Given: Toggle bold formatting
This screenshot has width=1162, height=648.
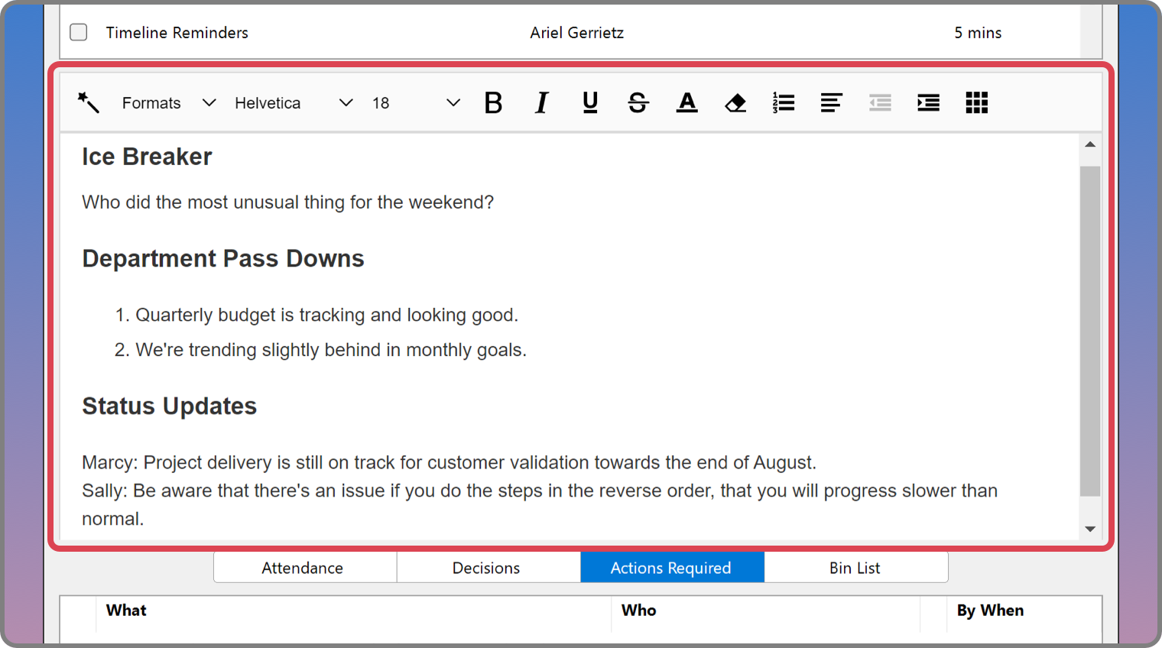Looking at the screenshot, I should click(x=493, y=102).
